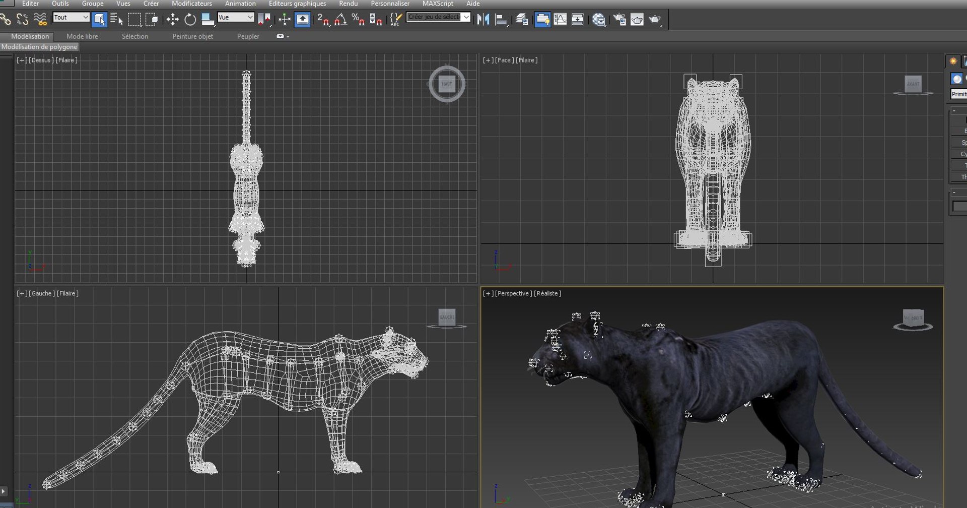Click the Mirror tool icon

(x=483, y=20)
